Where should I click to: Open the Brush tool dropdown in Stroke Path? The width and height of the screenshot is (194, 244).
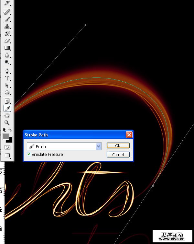99,146
